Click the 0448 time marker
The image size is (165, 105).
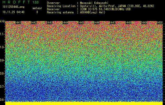click(128, 23)
